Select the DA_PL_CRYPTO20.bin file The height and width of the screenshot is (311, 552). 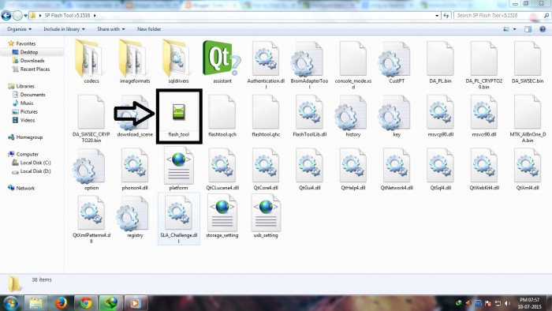point(484,66)
